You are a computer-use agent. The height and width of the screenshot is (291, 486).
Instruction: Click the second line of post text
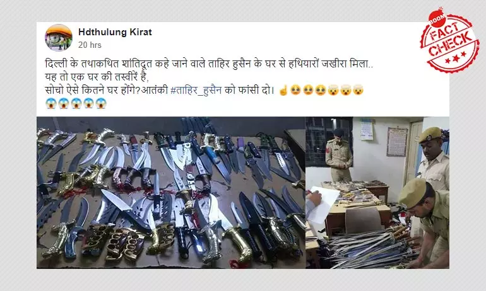pyautogui.click(x=97, y=77)
